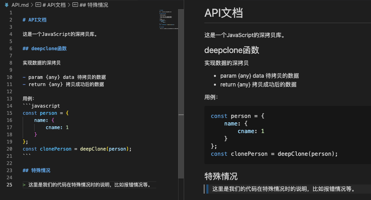Click 'return {any}' bullet in preview
Screen dimensions: 371x200
pos(258,84)
